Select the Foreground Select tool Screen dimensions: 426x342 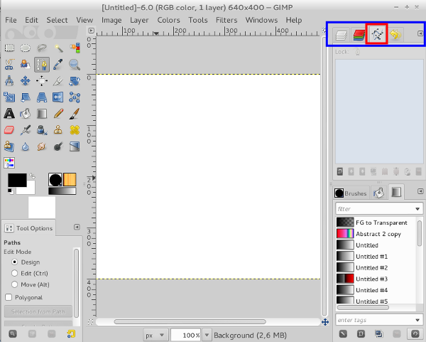point(26,65)
